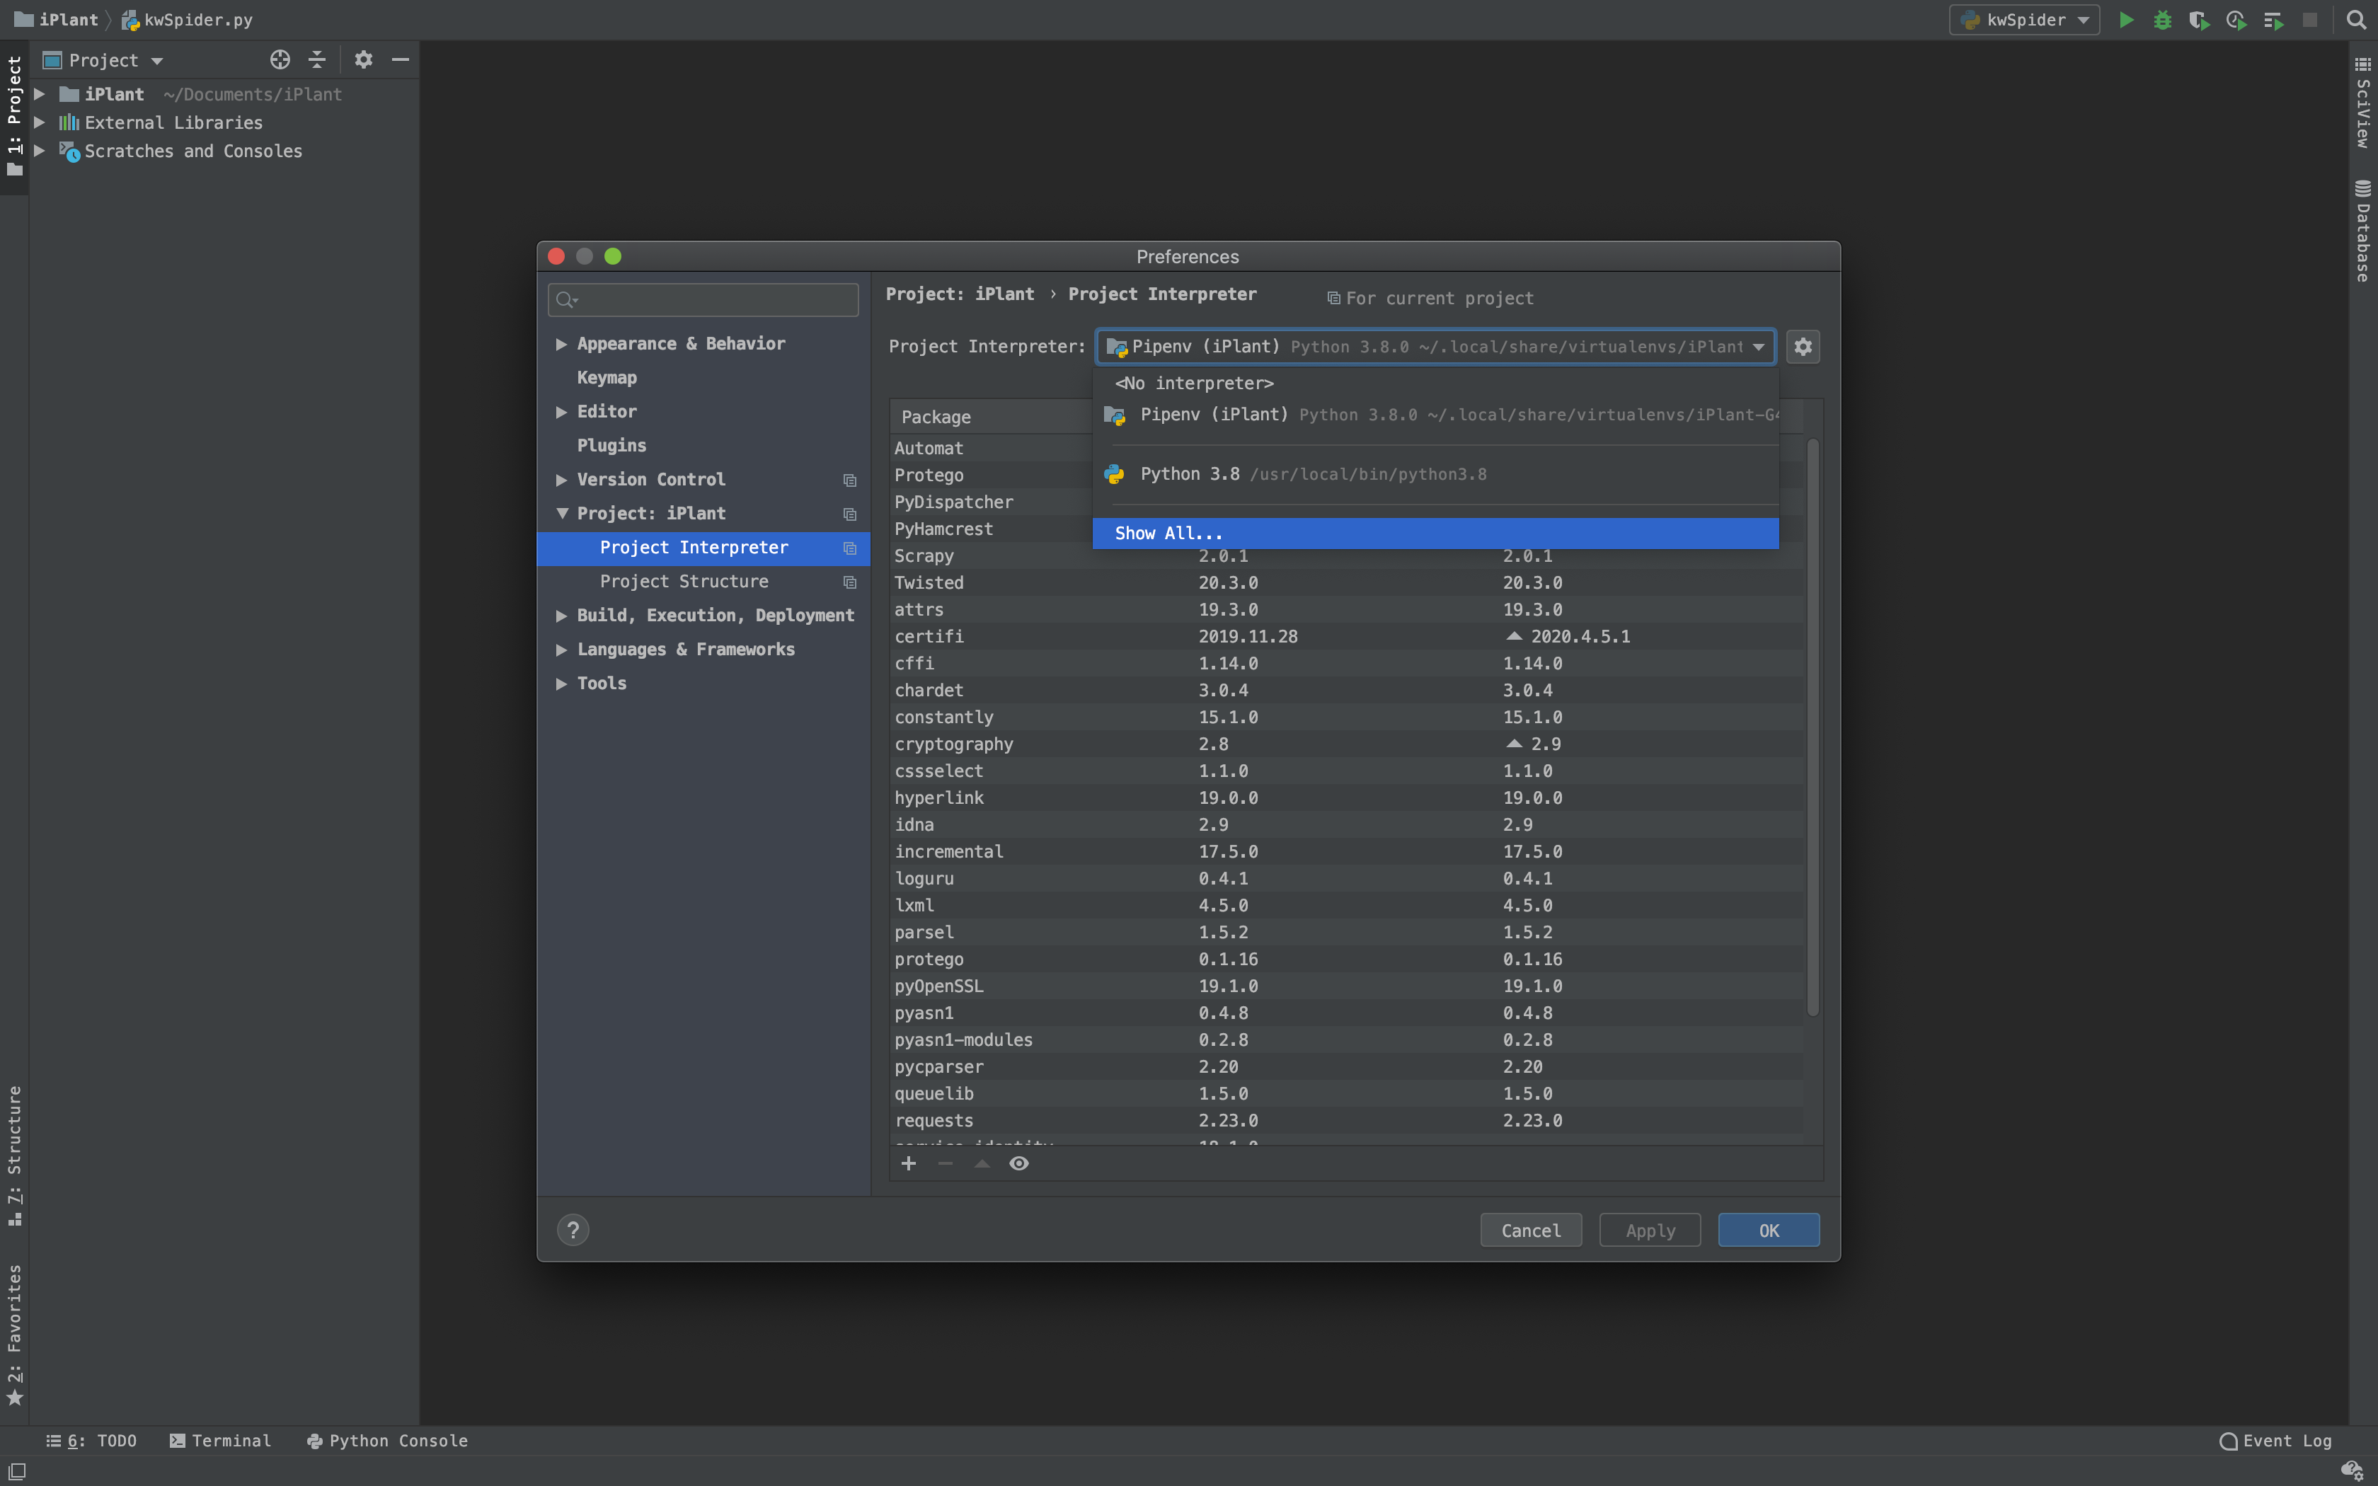Viewport: 2378px width, 1486px height.
Task: Open the SciView side panel
Action: pos(2363,102)
